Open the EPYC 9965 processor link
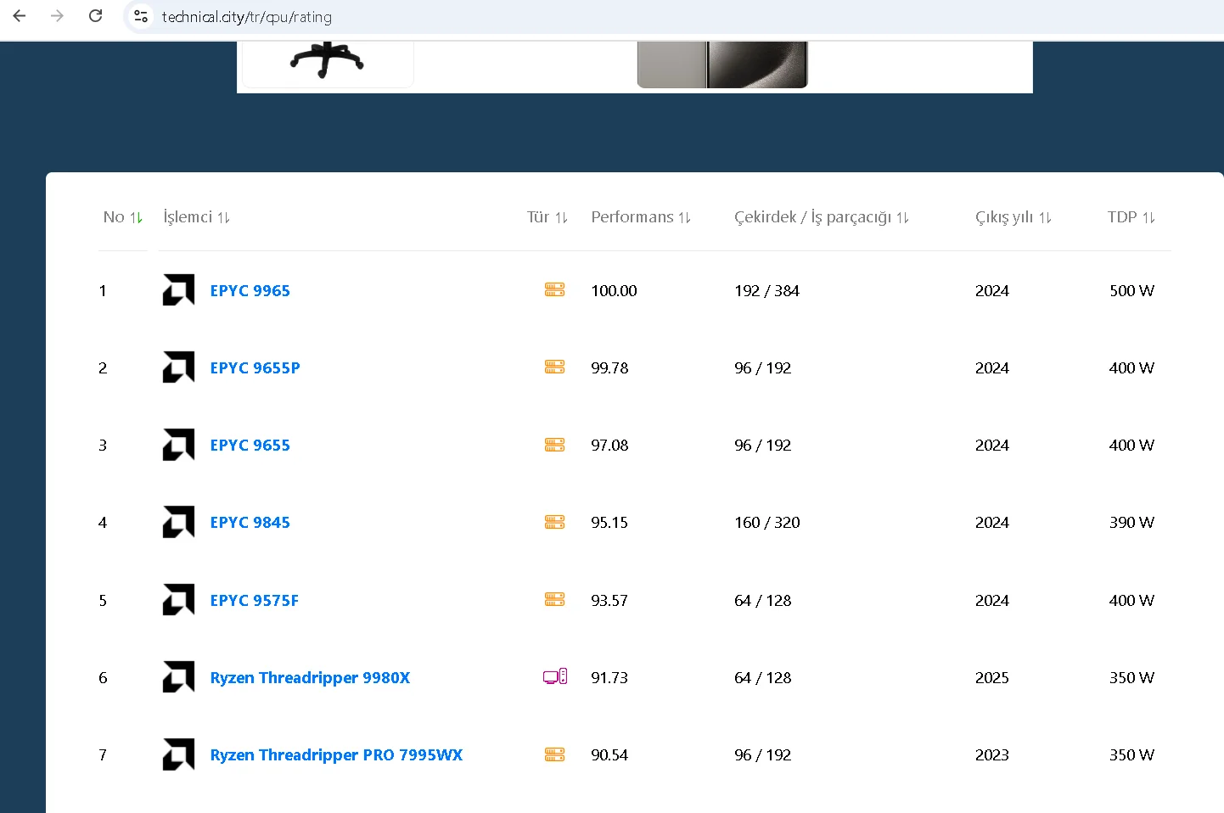This screenshot has height=813, width=1224. pyautogui.click(x=250, y=291)
